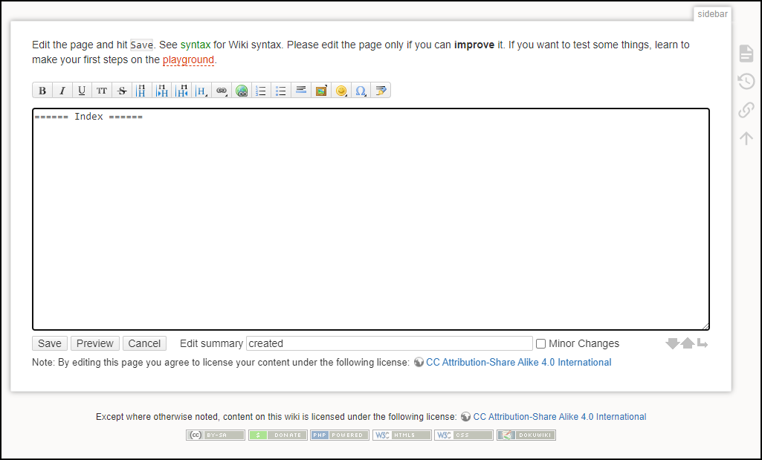Screen dimensions: 762x460
Task: Toggle edit-window wrap via the bent-arrow icon
Action: (x=703, y=343)
